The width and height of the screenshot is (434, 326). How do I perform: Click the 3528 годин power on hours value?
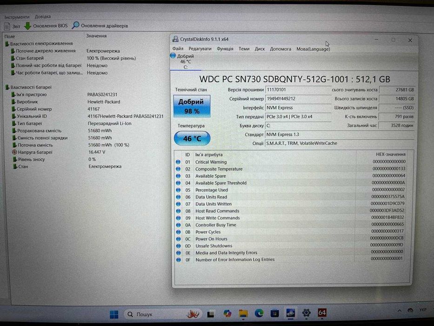(396, 126)
